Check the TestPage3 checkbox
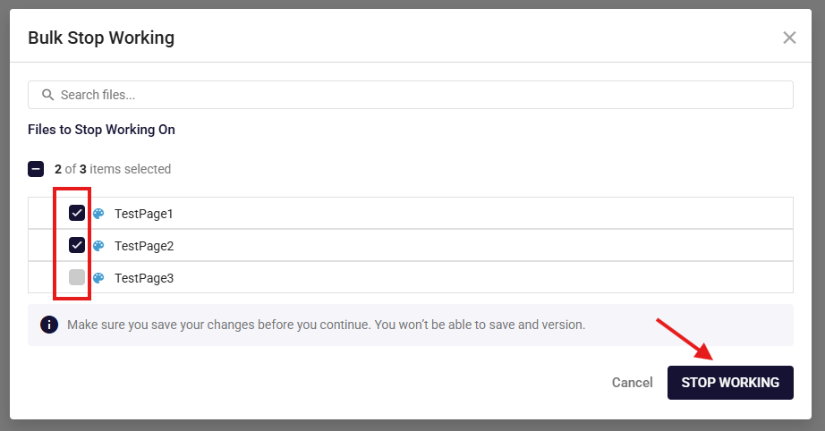This screenshot has height=431, width=825. pyautogui.click(x=77, y=277)
